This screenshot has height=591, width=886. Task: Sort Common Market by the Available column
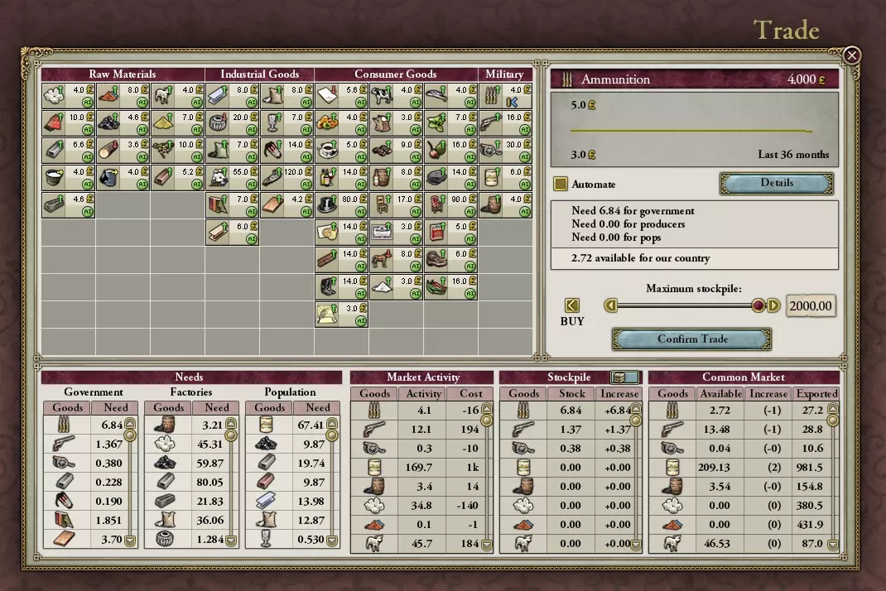point(720,393)
